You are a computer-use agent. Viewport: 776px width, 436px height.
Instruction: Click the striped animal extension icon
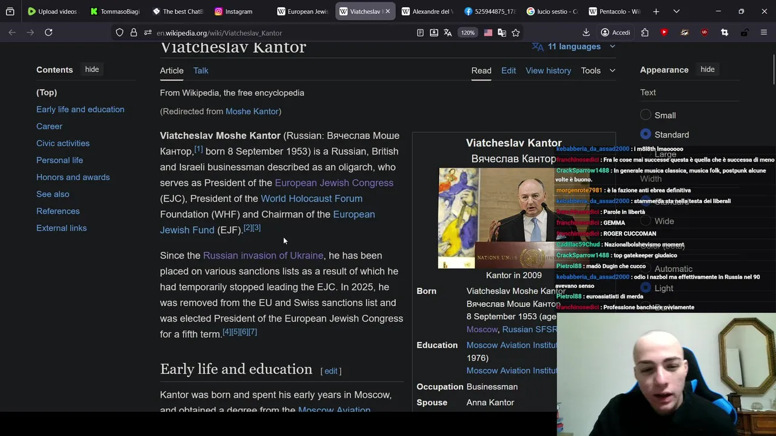coord(684,33)
